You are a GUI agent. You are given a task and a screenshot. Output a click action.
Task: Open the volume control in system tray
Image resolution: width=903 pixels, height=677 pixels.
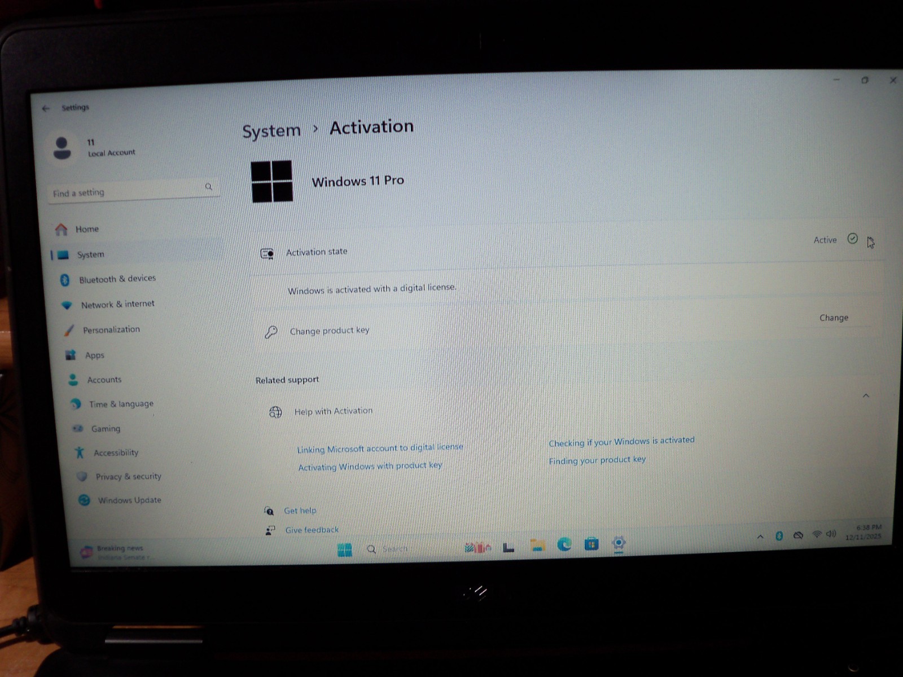[831, 534]
